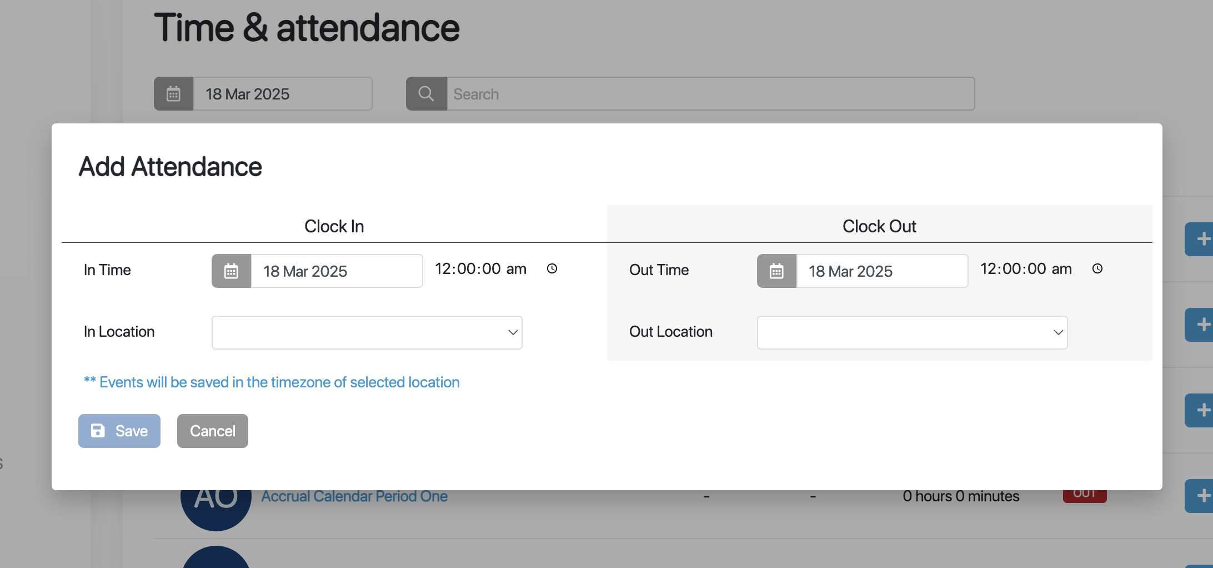Click the page date field showing 18 Mar 2025
This screenshot has width=1213, height=568.
pos(283,94)
